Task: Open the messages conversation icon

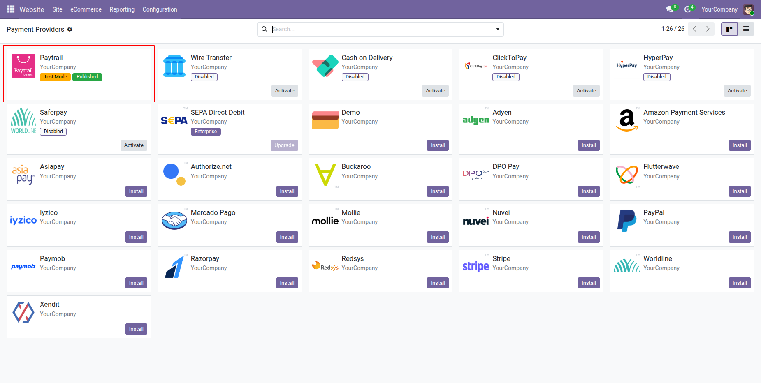Action: [670, 9]
